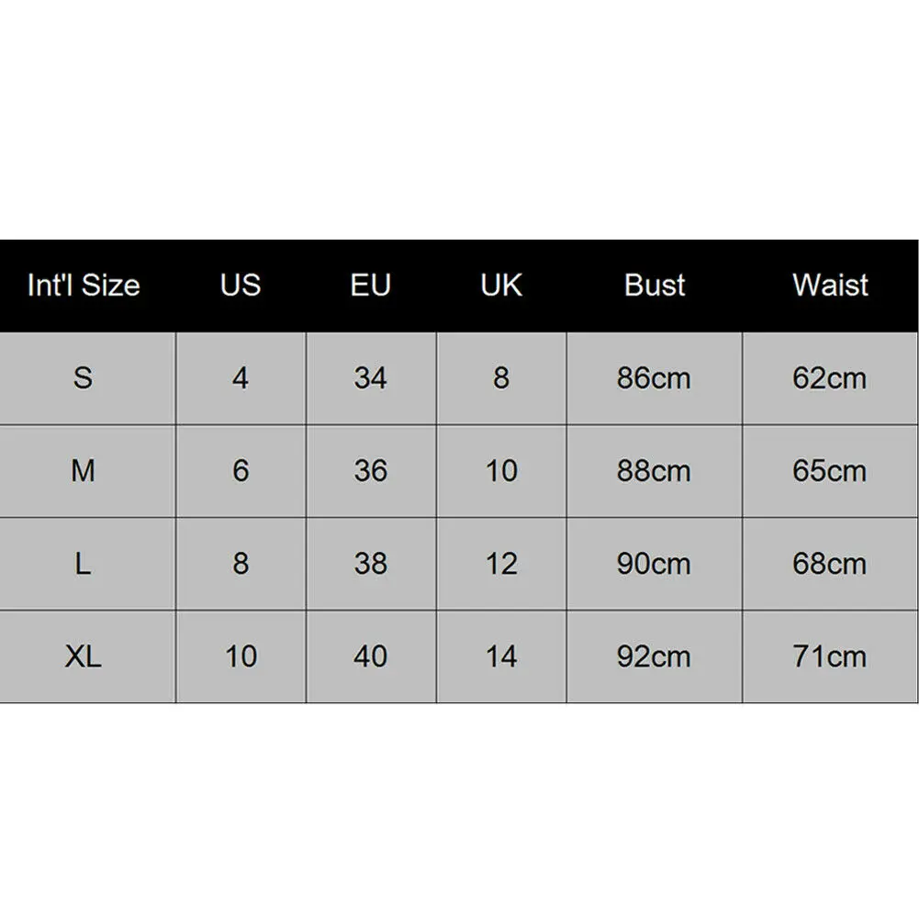Select the UK 14 cell
This screenshot has width=919, height=919.
[x=501, y=656]
